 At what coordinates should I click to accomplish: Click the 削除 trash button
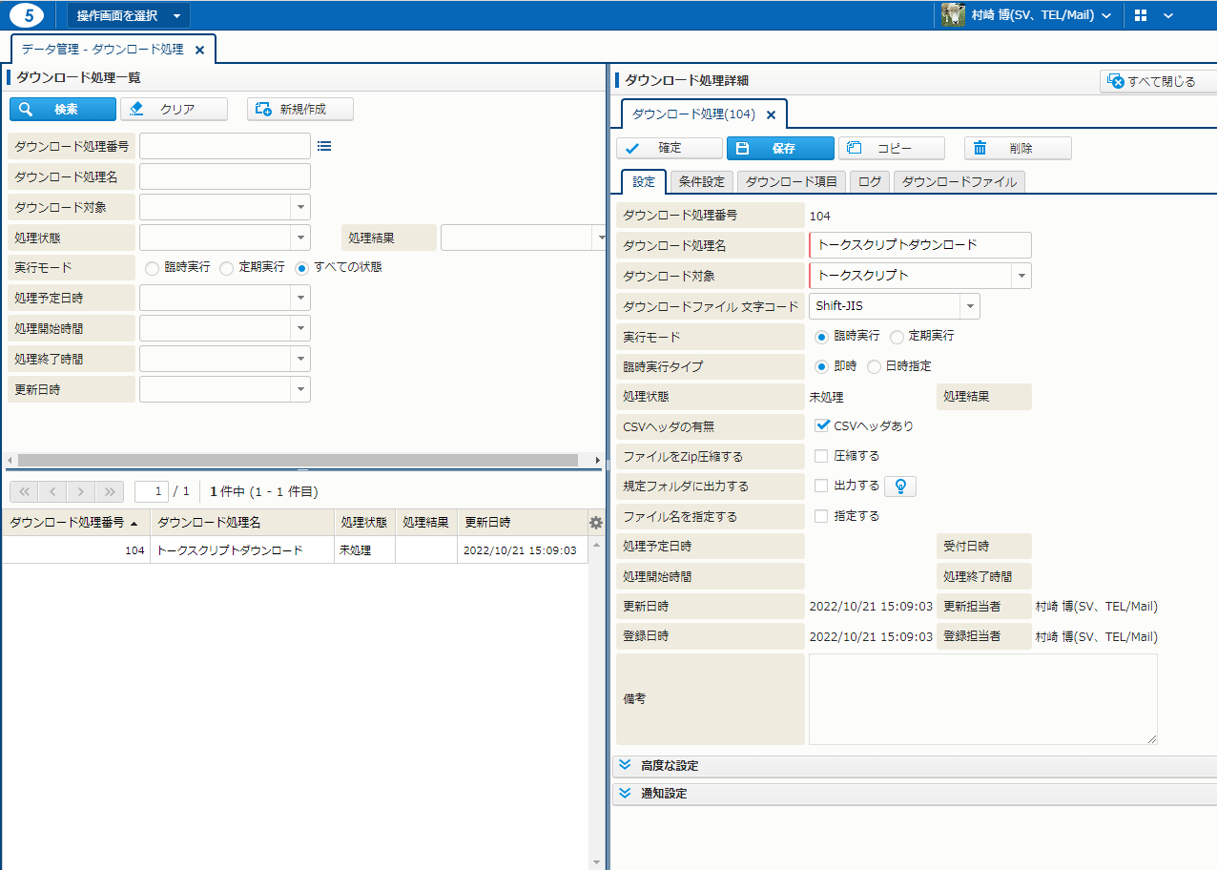[1018, 149]
